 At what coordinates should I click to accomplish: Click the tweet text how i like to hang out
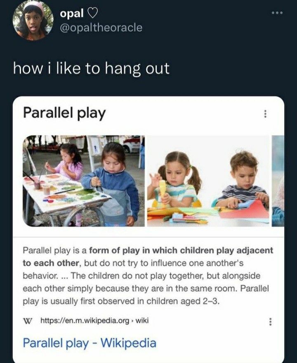[91, 68]
